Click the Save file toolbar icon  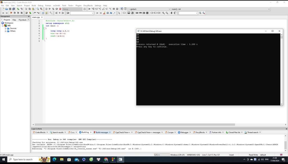tap(10, 9)
